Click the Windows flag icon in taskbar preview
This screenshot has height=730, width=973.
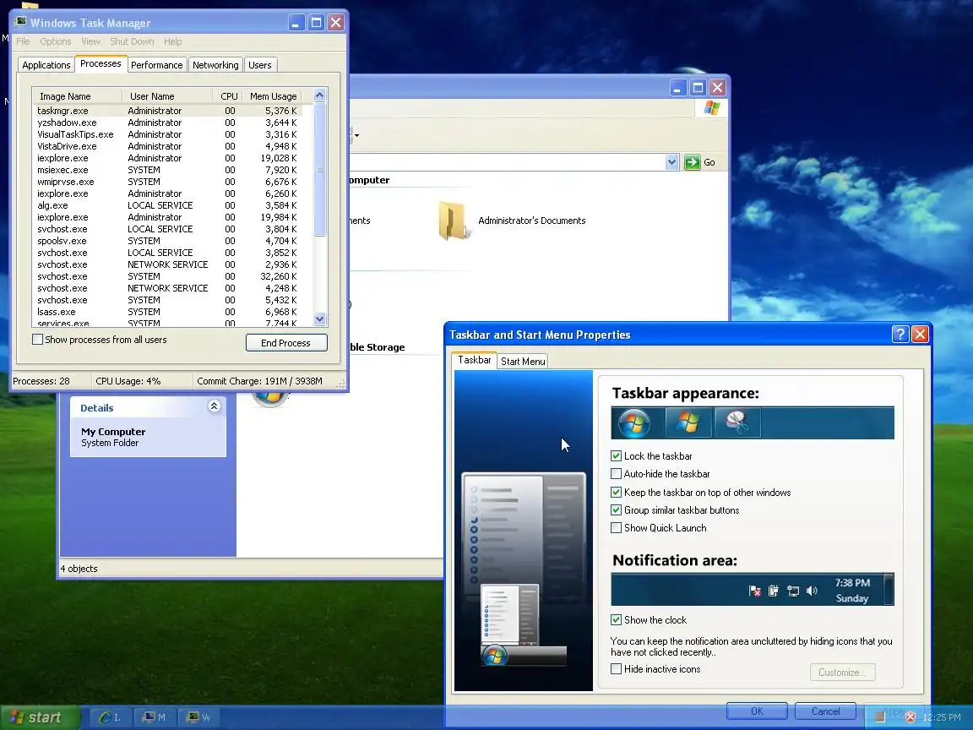pos(688,422)
